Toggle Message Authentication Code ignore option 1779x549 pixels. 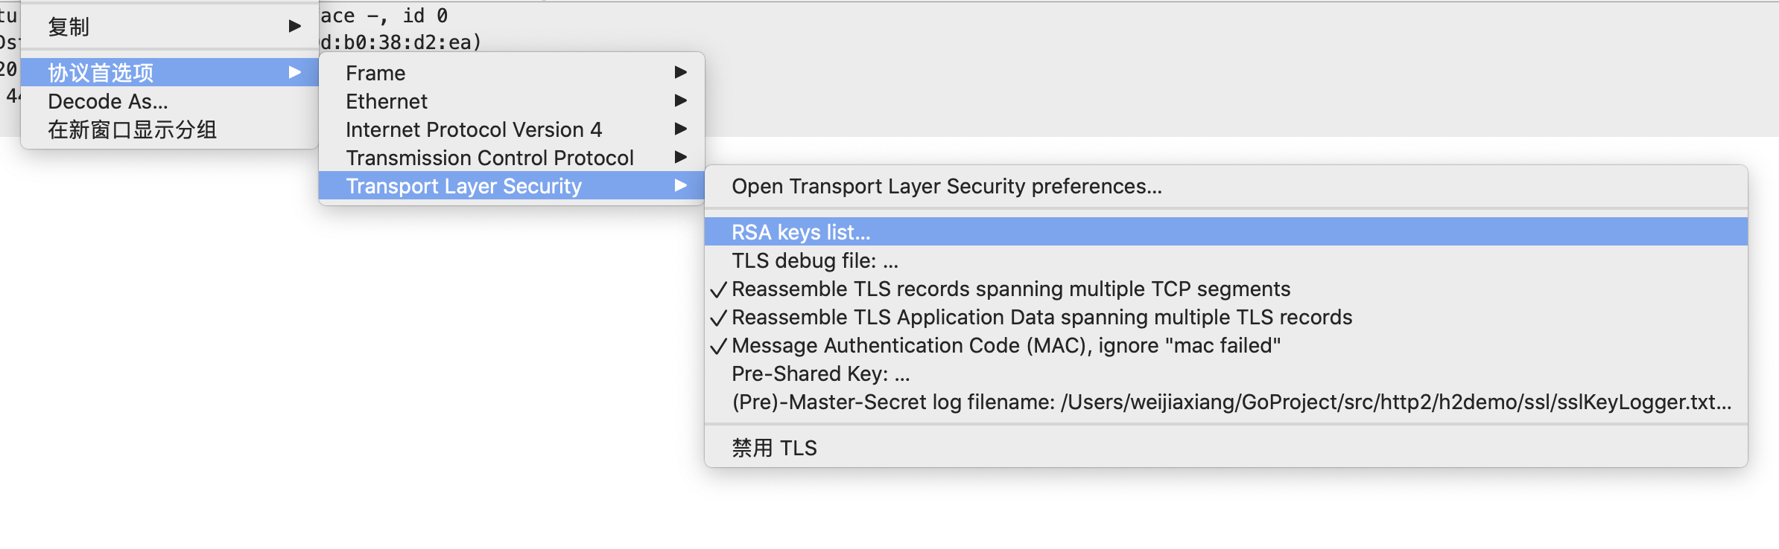(1006, 345)
